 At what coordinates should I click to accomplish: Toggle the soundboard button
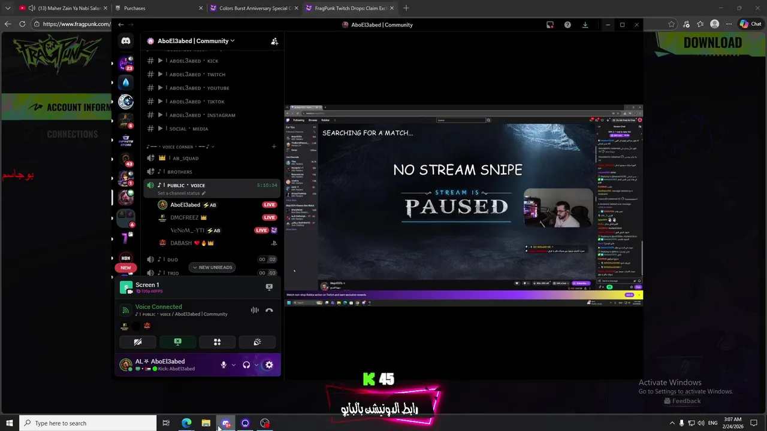(257, 342)
